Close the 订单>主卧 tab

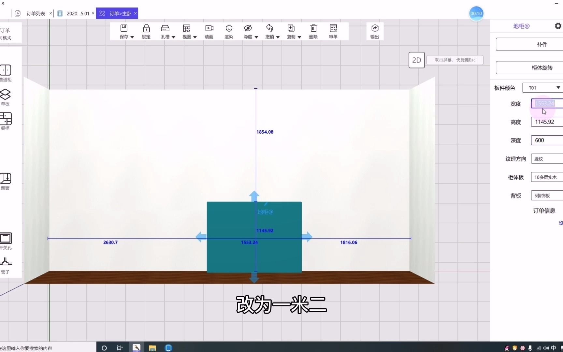pos(135,13)
